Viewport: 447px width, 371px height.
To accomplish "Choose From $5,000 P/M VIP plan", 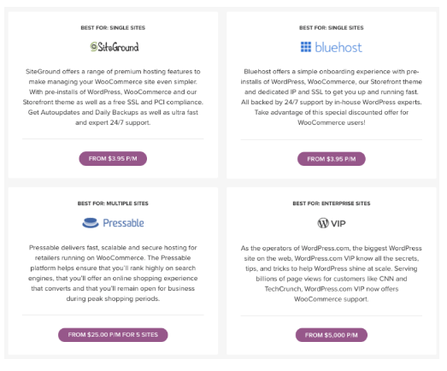I will (x=332, y=335).
